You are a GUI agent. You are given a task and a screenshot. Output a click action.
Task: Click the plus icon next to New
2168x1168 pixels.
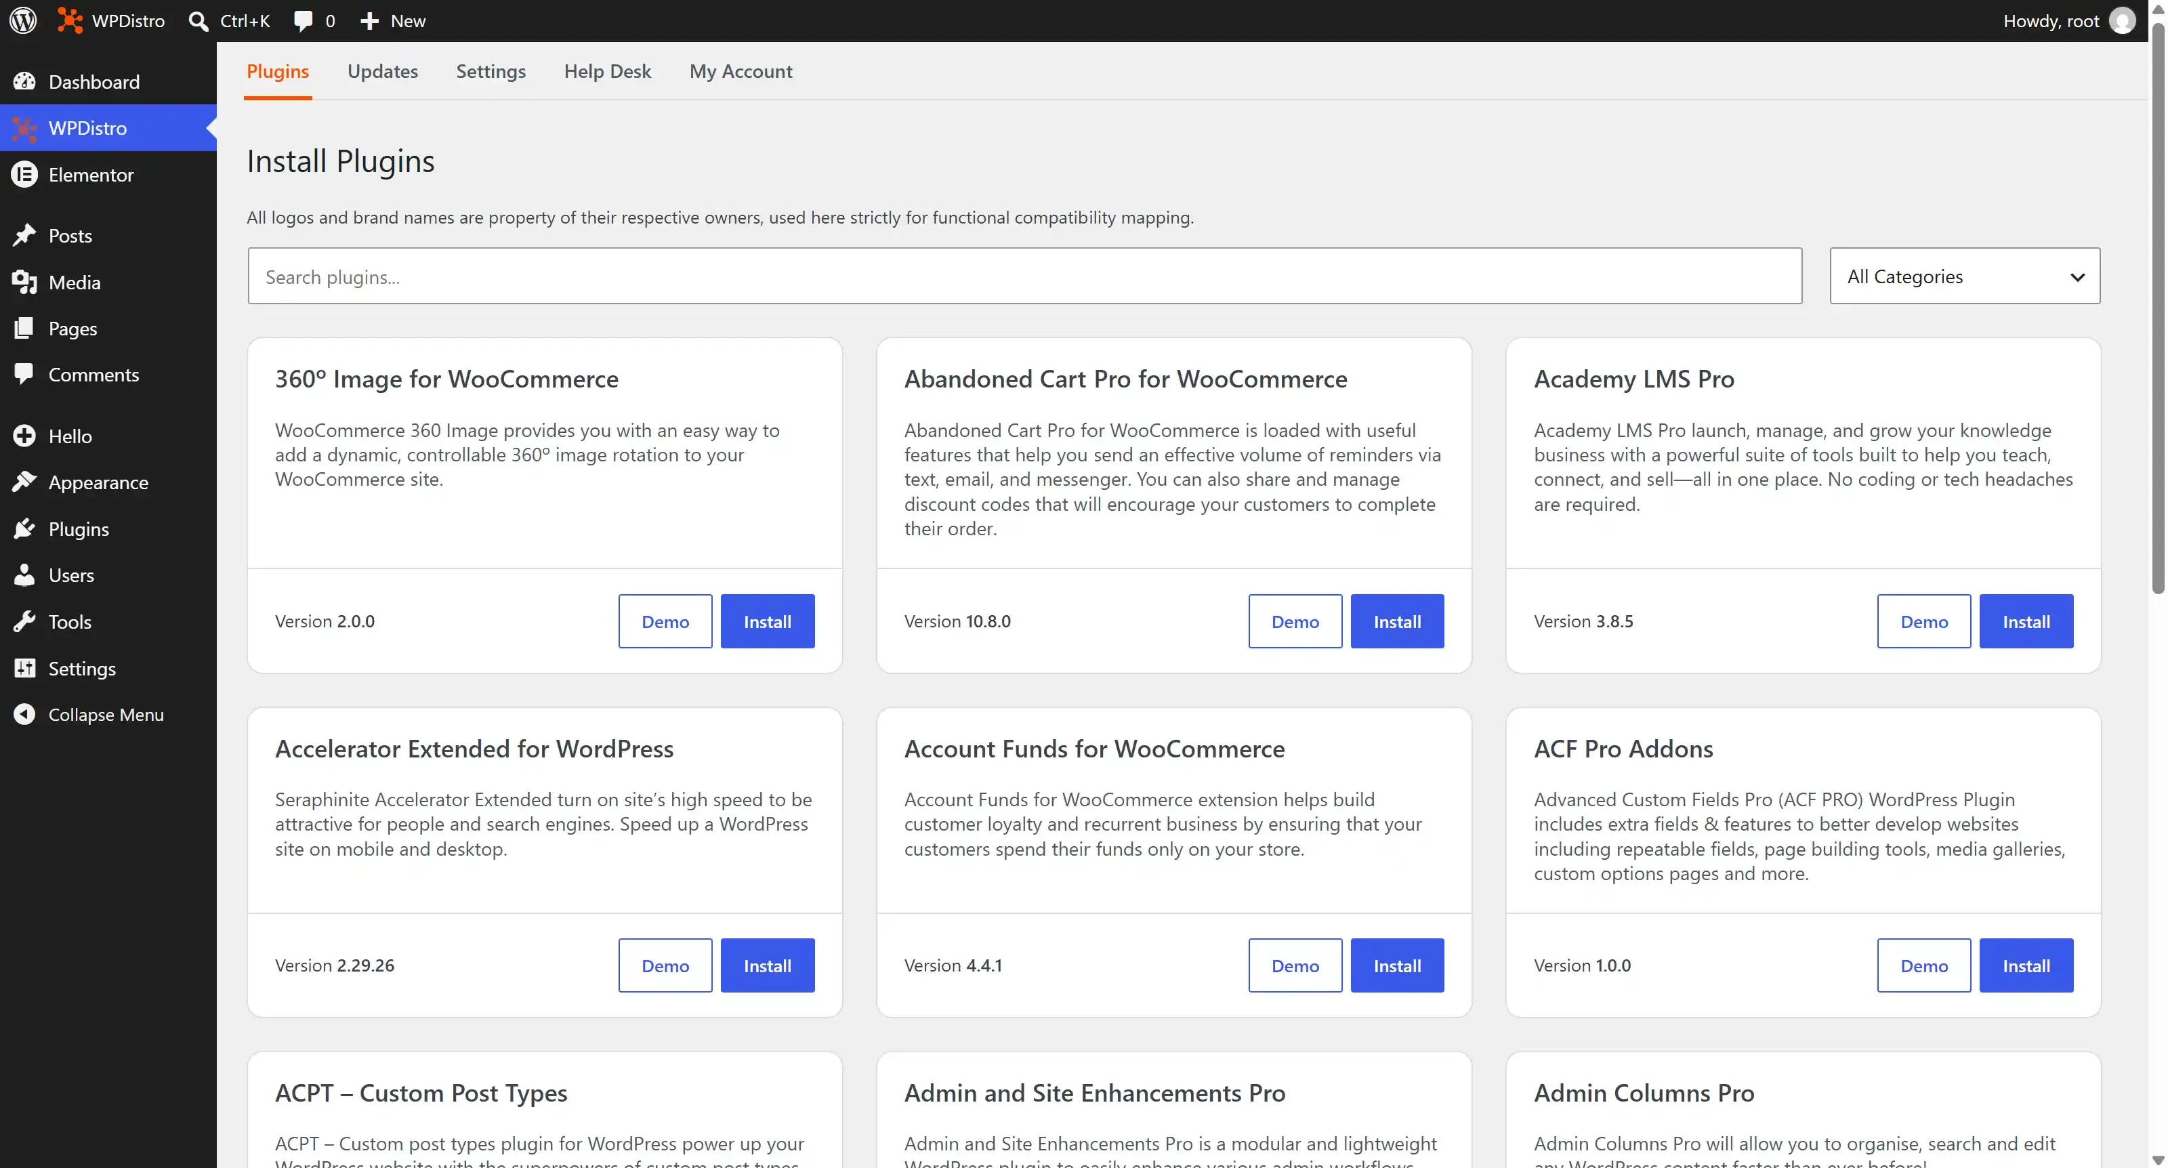tap(369, 21)
